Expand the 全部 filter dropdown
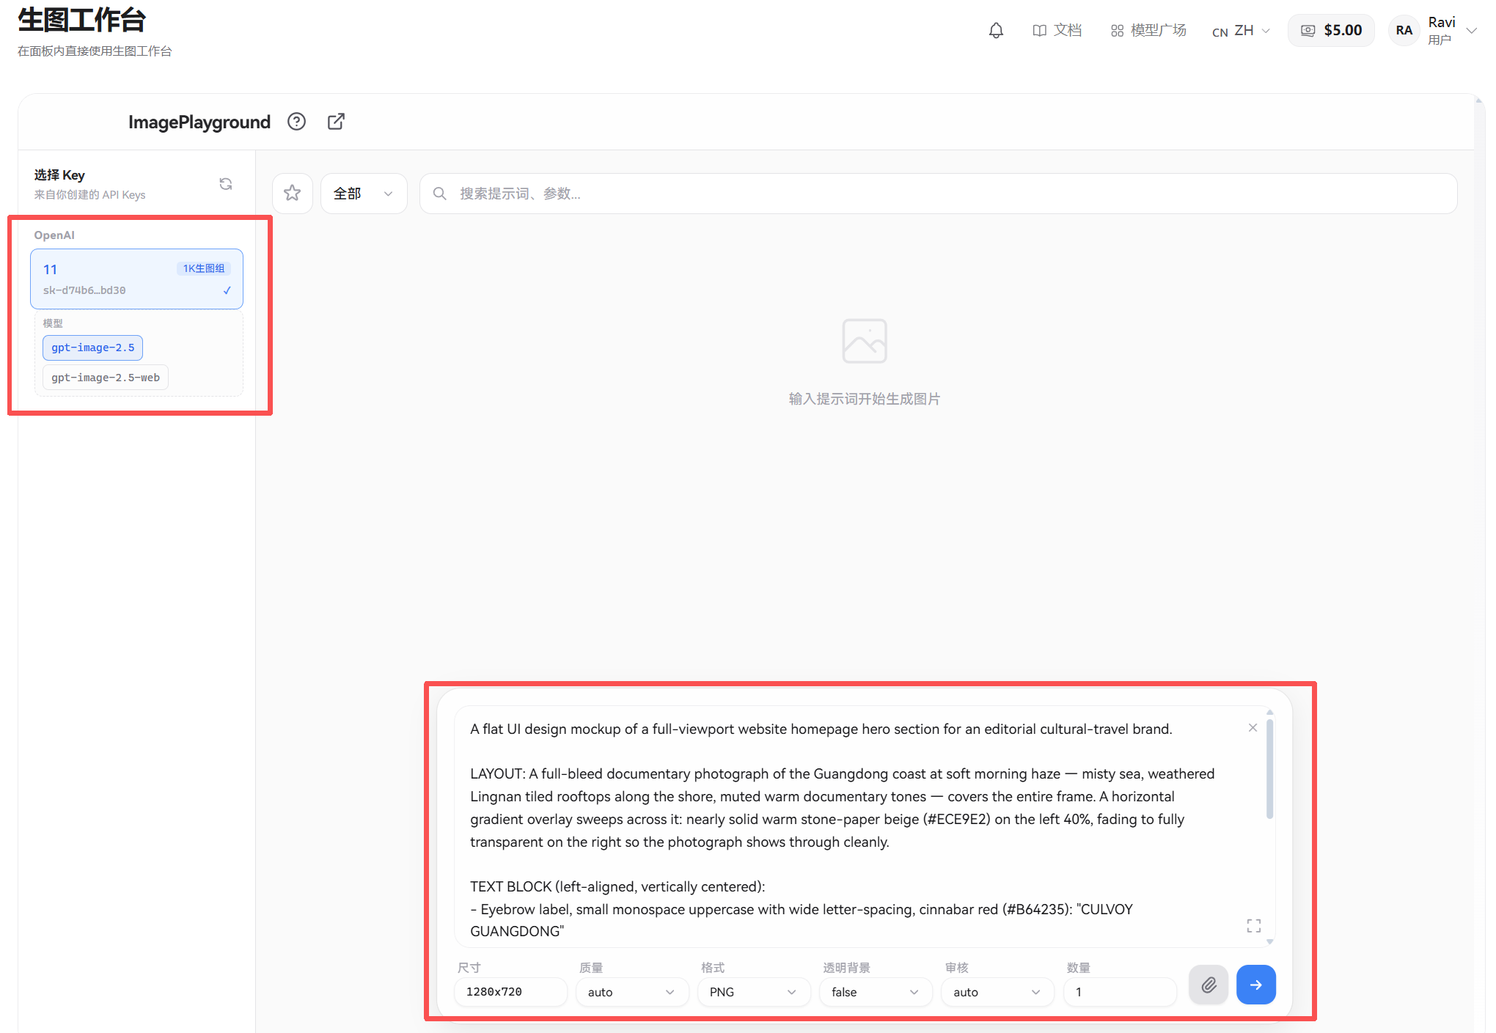The width and height of the screenshot is (1496, 1033). [x=364, y=194]
